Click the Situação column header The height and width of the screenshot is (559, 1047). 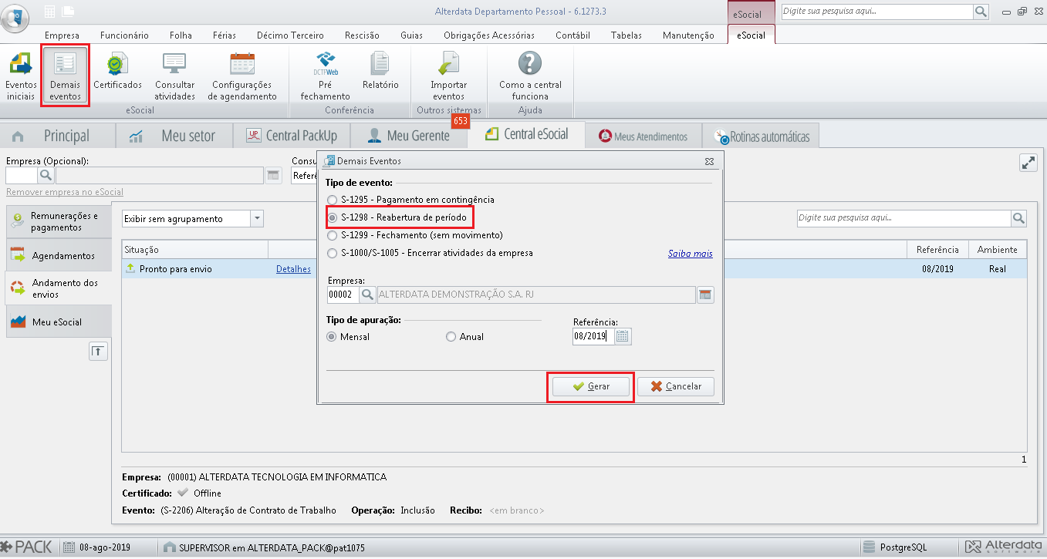tap(195, 250)
